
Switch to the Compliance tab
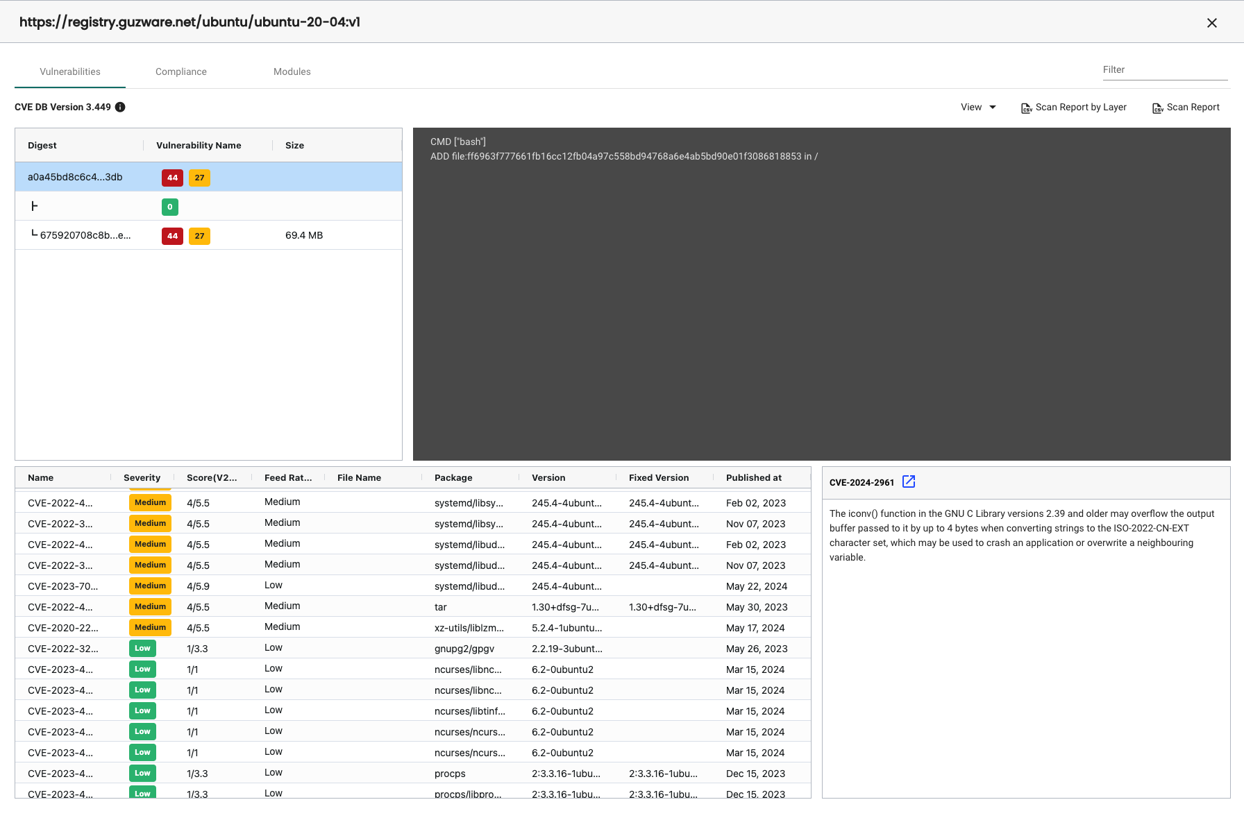pyautogui.click(x=181, y=71)
